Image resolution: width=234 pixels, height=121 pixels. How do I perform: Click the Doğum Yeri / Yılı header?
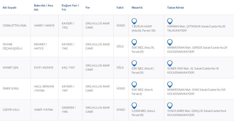tap(70, 7)
